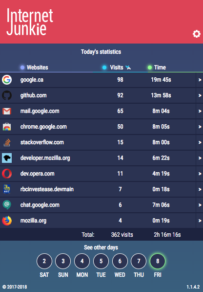Expand google.ca row details arrow
Screen dimensions: 203x292
click(200, 80)
